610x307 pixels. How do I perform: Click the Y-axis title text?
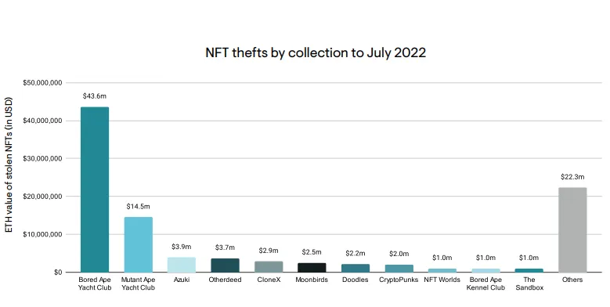tap(9, 165)
